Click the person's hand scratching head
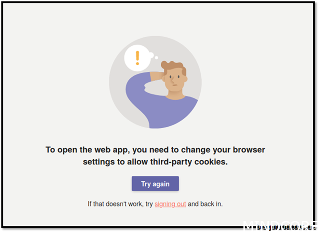The width and height of the screenshot is (319, 232). click(158, 77)
